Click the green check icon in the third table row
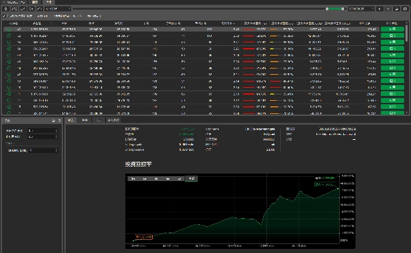 (9, 43)
